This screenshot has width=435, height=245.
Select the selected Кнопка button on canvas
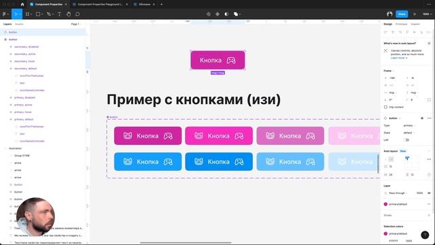[x=217, y=60]
